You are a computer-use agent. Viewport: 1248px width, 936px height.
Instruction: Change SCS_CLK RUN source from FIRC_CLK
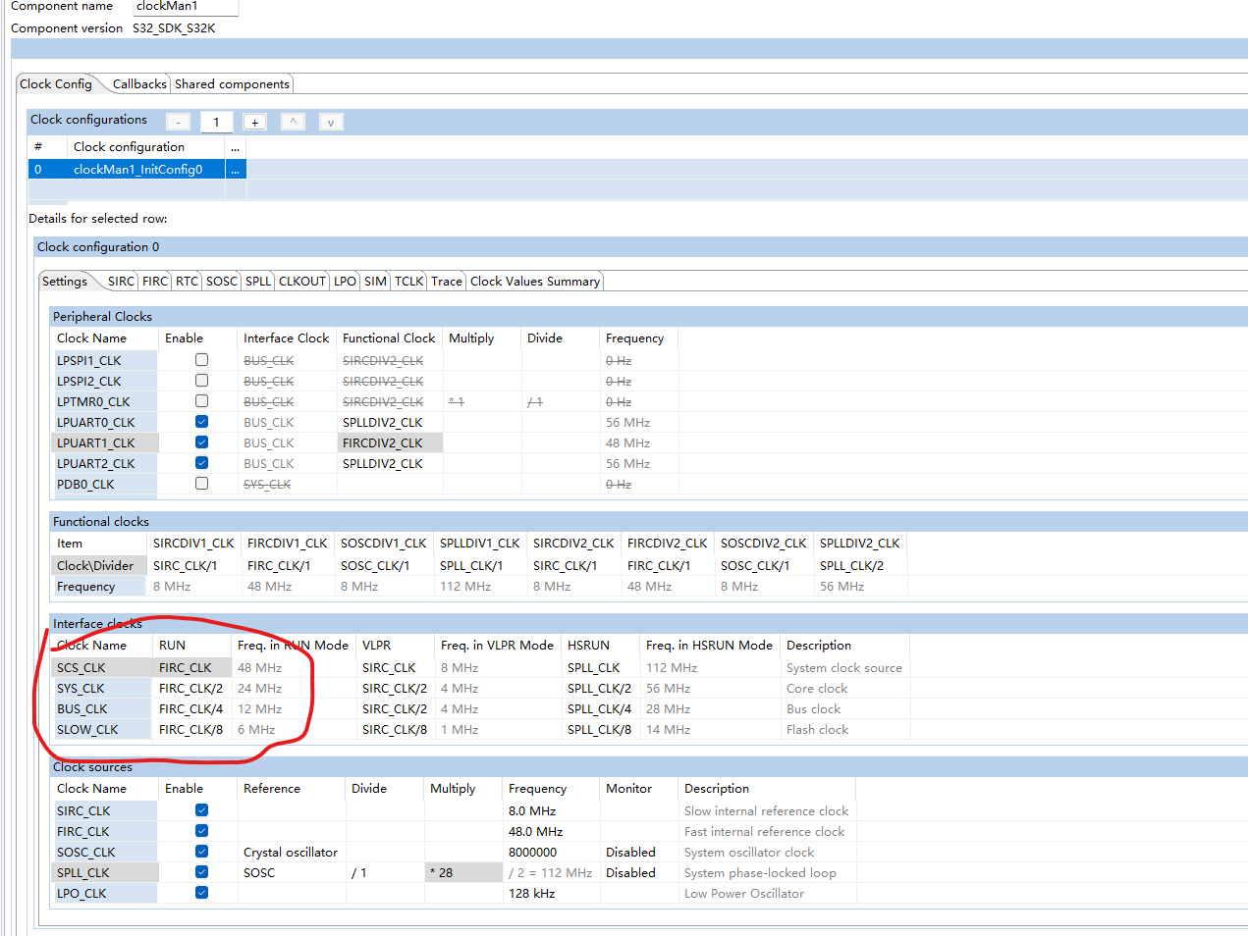point(190,667)
